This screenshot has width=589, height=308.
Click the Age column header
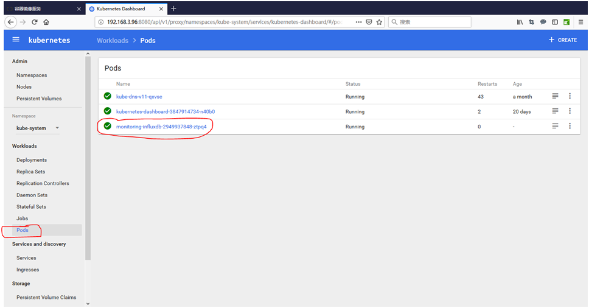click(x=517, y=84)
